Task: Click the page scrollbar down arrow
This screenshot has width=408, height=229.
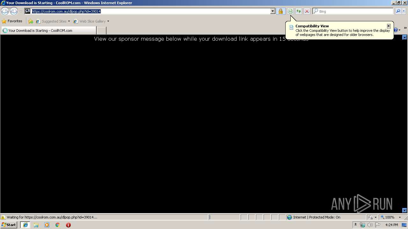Action: point(405,210)
